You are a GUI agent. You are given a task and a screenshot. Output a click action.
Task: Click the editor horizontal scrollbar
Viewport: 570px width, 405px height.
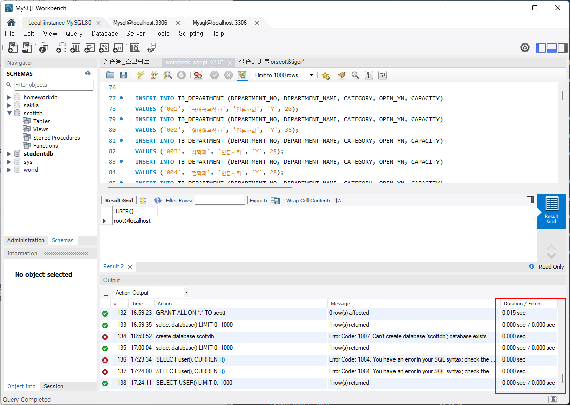pos(200,187)
